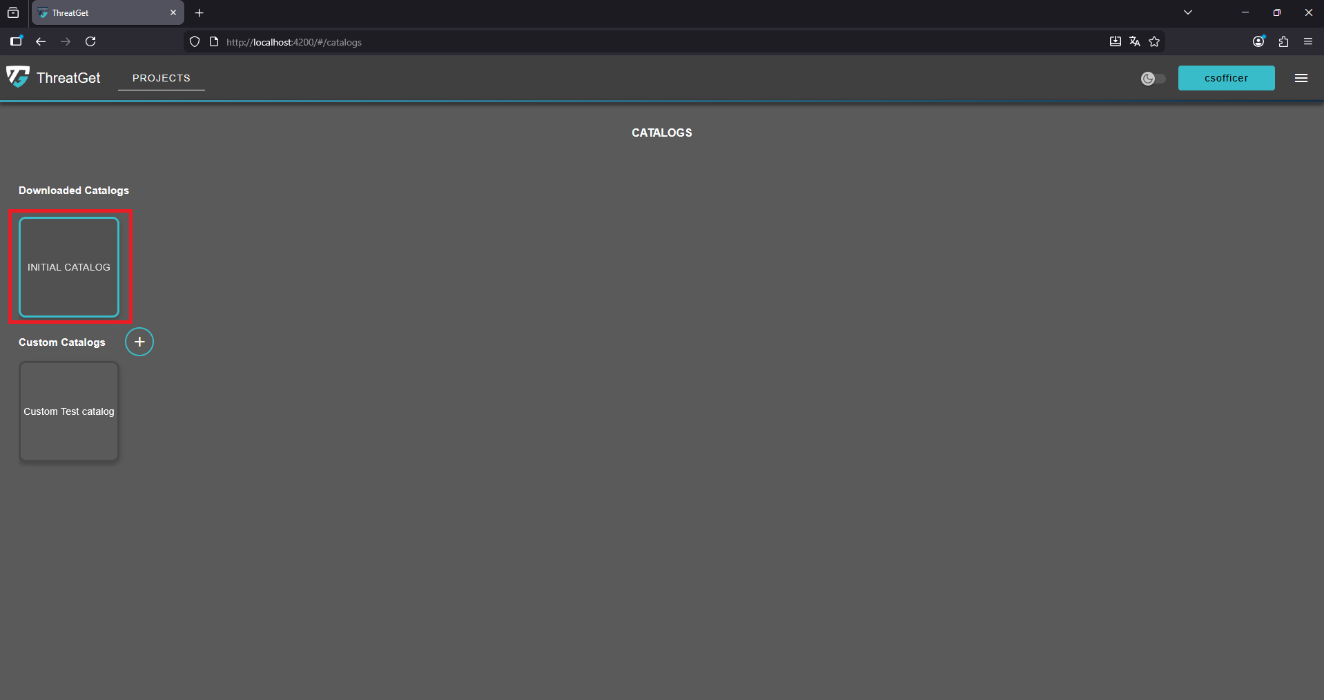Click the translate page icon
Viewport: 1324px width, 700px height.
1135,41
